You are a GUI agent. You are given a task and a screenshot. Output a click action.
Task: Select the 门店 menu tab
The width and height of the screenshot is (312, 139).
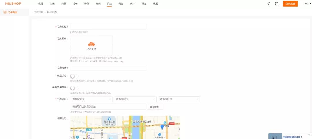coord(109,3)
